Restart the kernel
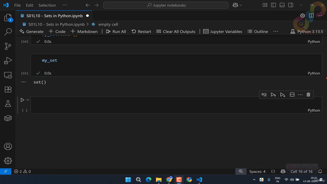The width and height of the screenshot is (327, 184). 141,31
